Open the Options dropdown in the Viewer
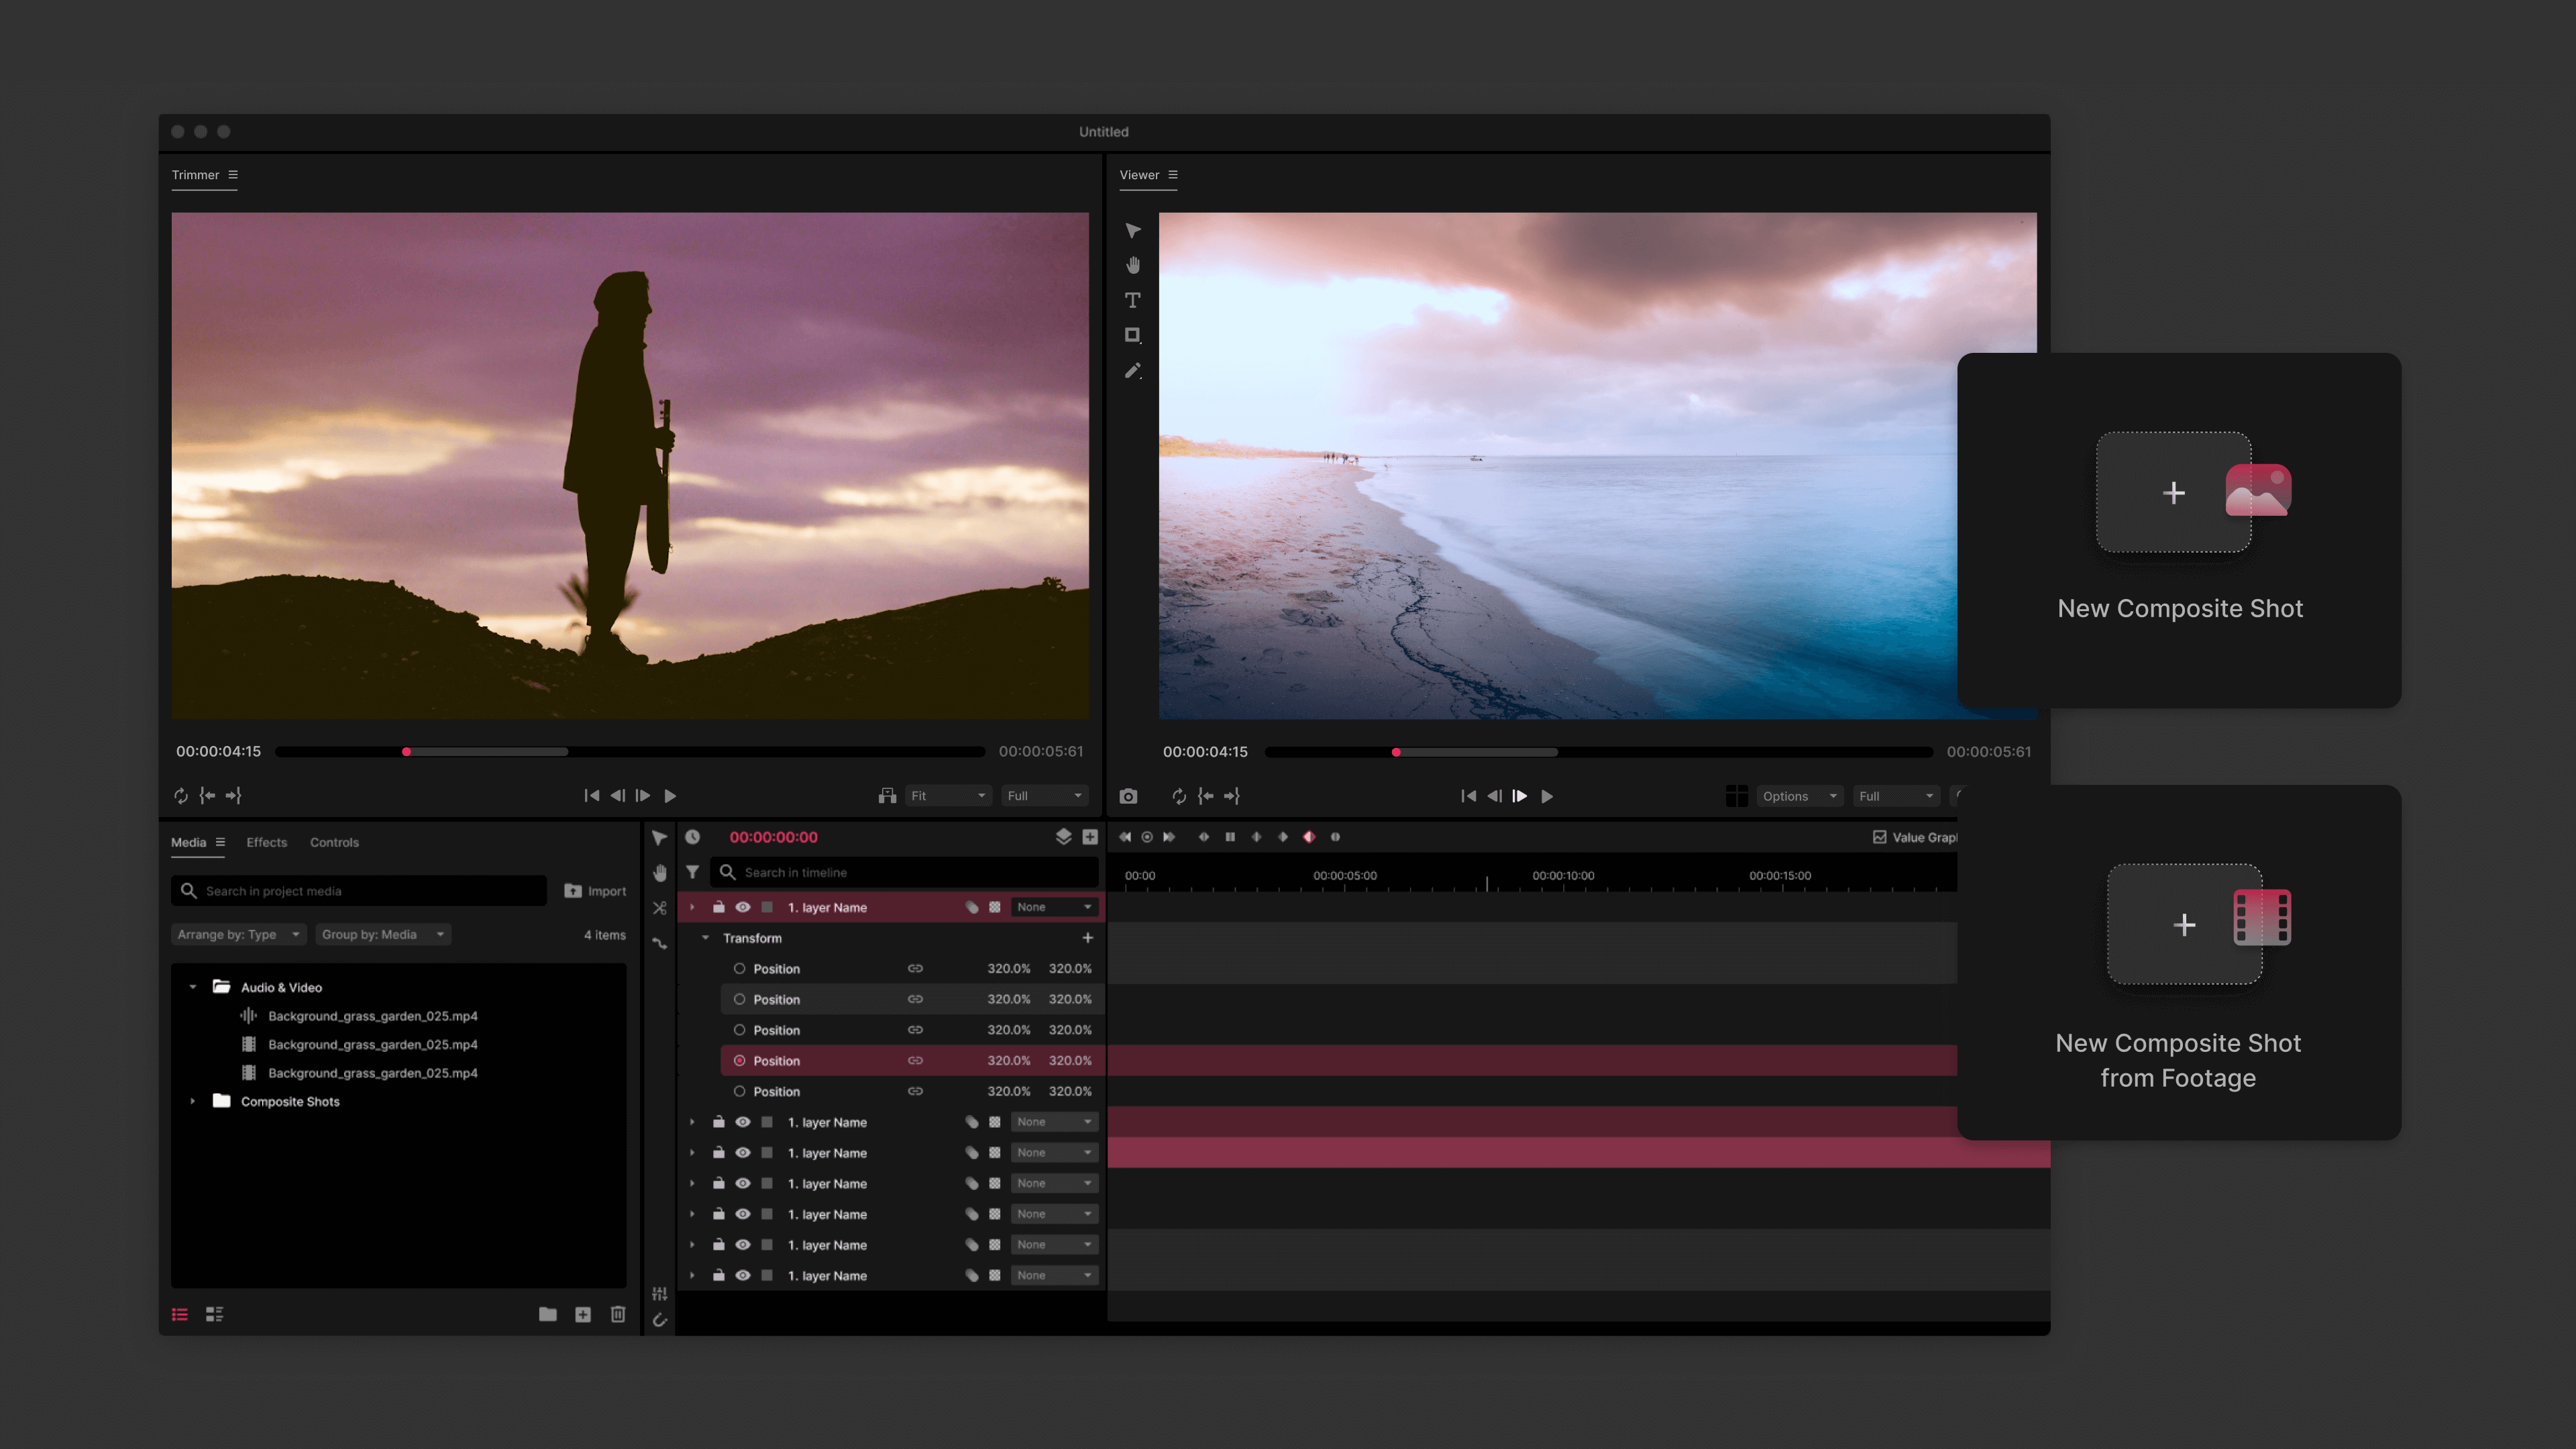Viewport: 2576px width, 1449px height. click(x=1799, y=796)
